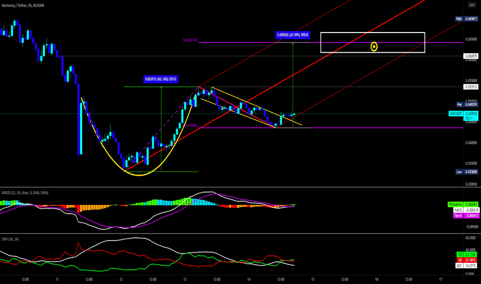Click the 0.060879 horizontal line price label
Screen dimensions: 481x284
click(x=471, y=56)
